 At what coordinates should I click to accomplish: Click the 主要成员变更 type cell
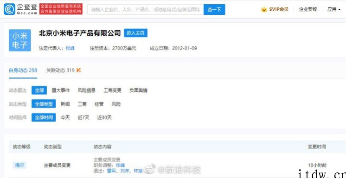[57, 165]
